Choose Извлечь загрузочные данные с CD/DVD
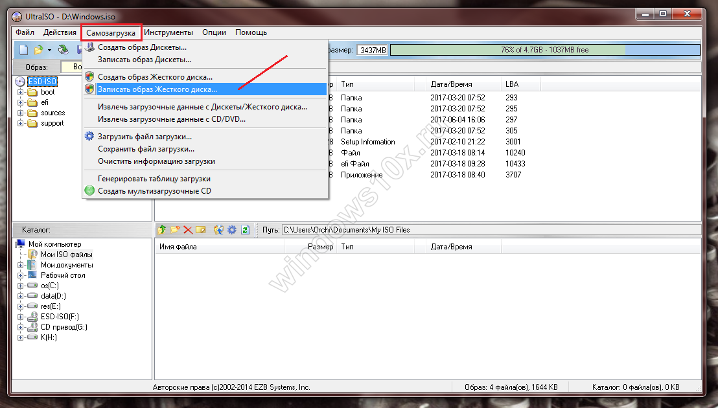This screenshot has height=408, width=718. (x=205, y=119)
